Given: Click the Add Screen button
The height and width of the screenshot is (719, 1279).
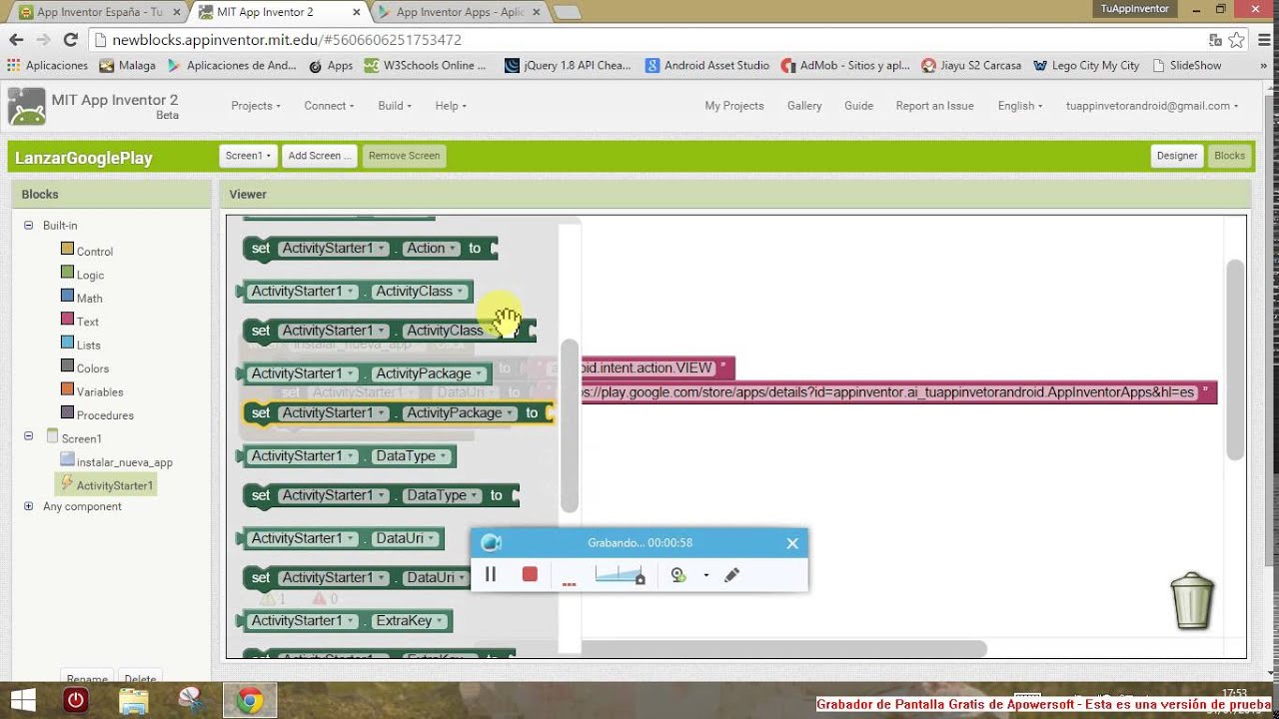Looking at the screenshot, I should tap(320, 156).
